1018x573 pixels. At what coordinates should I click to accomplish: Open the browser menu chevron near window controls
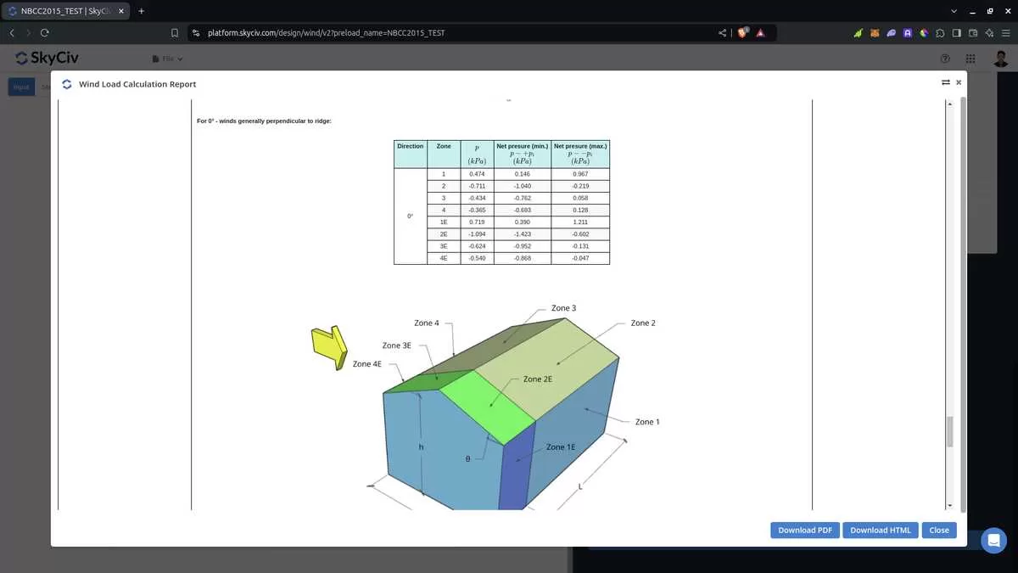[x=954, y=11]
